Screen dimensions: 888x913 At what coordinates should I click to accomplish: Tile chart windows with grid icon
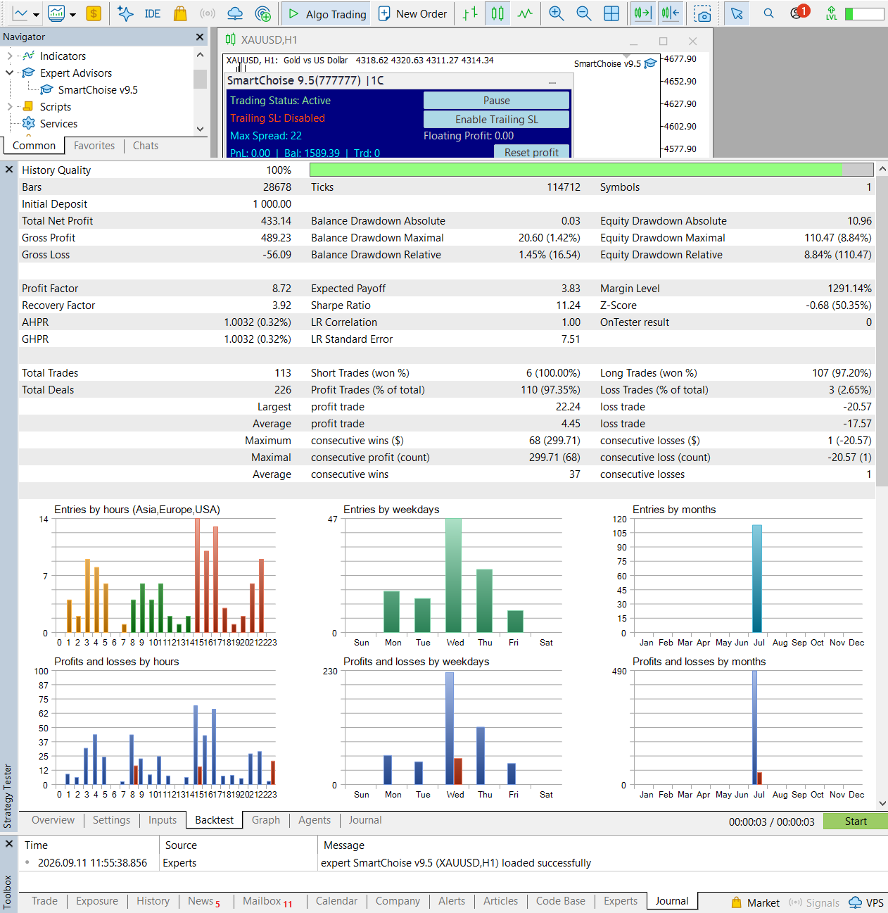611,13
